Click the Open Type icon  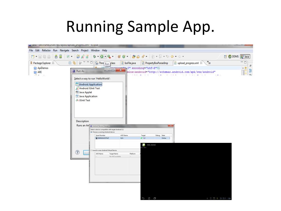134,57
